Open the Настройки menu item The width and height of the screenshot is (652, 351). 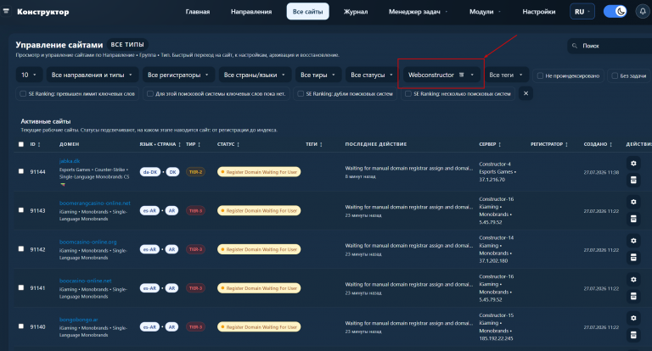pos(539,12)
